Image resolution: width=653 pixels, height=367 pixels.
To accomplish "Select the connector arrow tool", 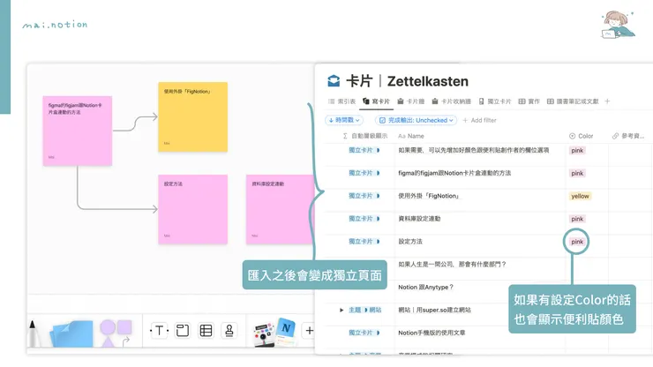I will [126, 341].
